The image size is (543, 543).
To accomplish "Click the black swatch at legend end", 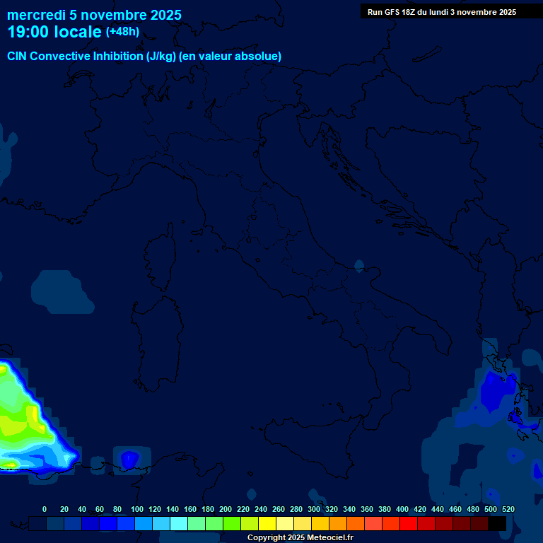I will click(x=497, y=523).
